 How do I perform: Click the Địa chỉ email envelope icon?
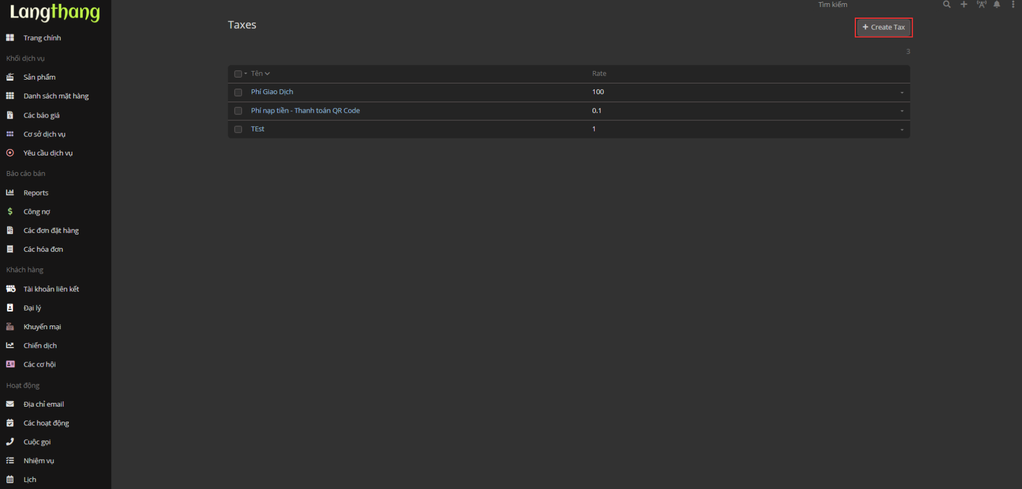[x=10, y=404]
